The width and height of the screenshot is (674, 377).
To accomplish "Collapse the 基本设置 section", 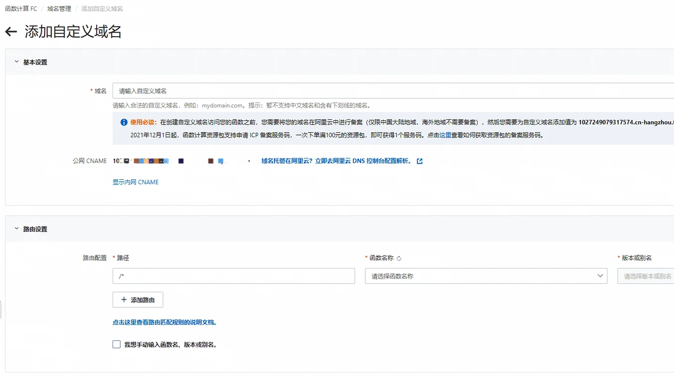I will (x=16, y=62).
